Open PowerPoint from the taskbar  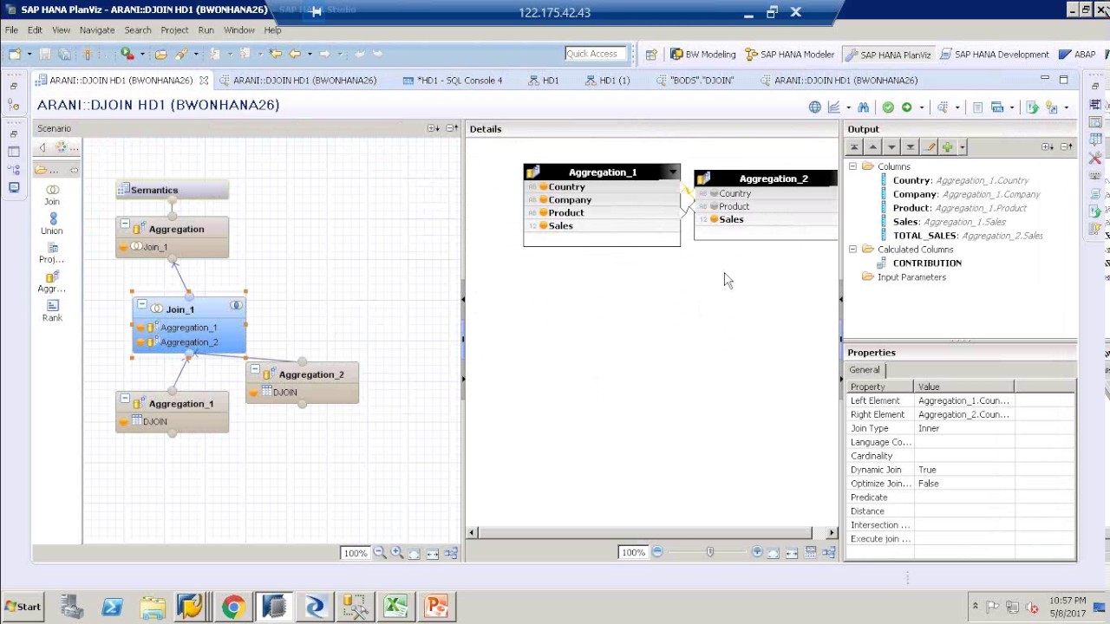[435, 607]
